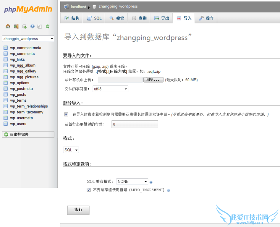Open wp_ngg_album table link
The height and width of the screenshot is (227, 280).
(23, 65)
